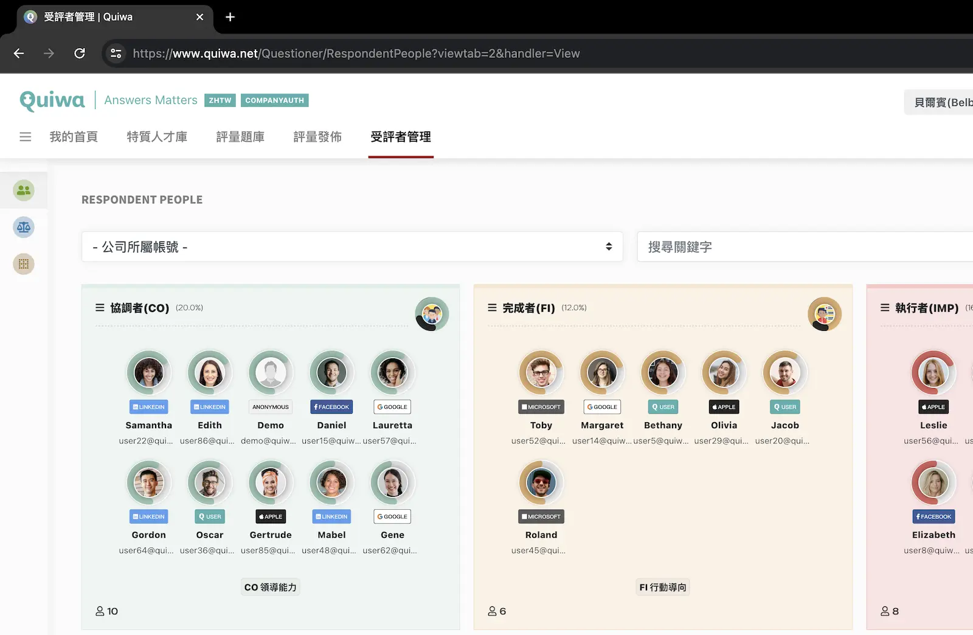Open a new browser tab
Viewport: 973px width, 635px height.
tap(230, 17)
